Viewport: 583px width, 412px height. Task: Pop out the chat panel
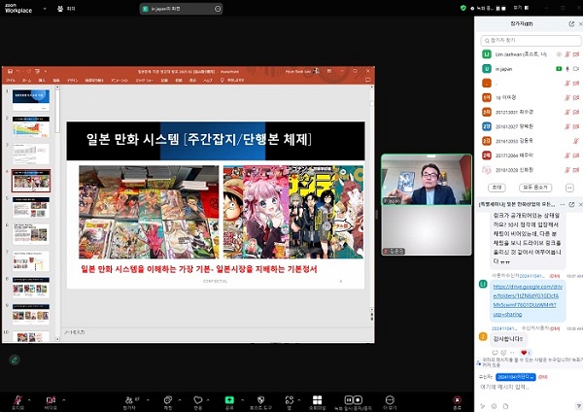[571, 204]
